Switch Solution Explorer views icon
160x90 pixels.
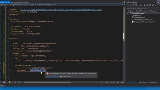pyautogui.click(x=136, y=5)
